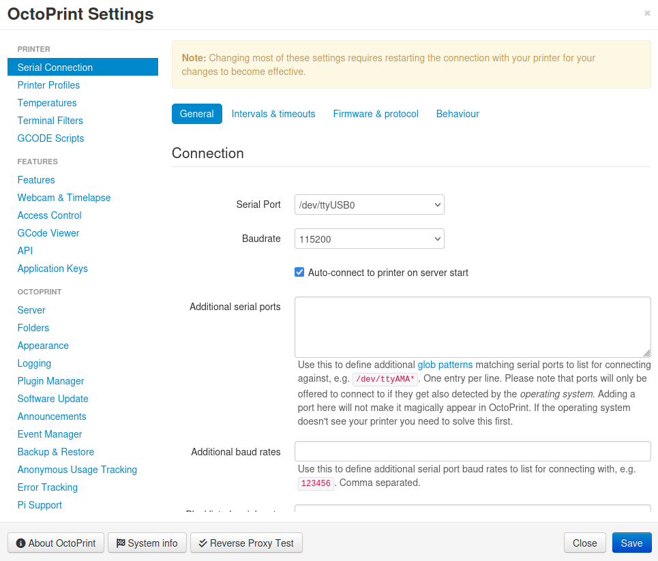658x561 pixels.
Task: Open GCode Viewer settings
Action: tap(48, 233)
